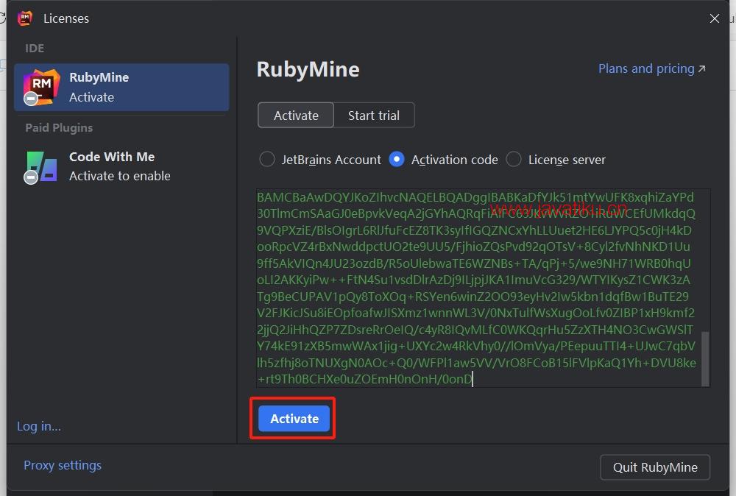Switch to the Start trial tab
Viewport: 736px width, 496px height.
point(374,116)
